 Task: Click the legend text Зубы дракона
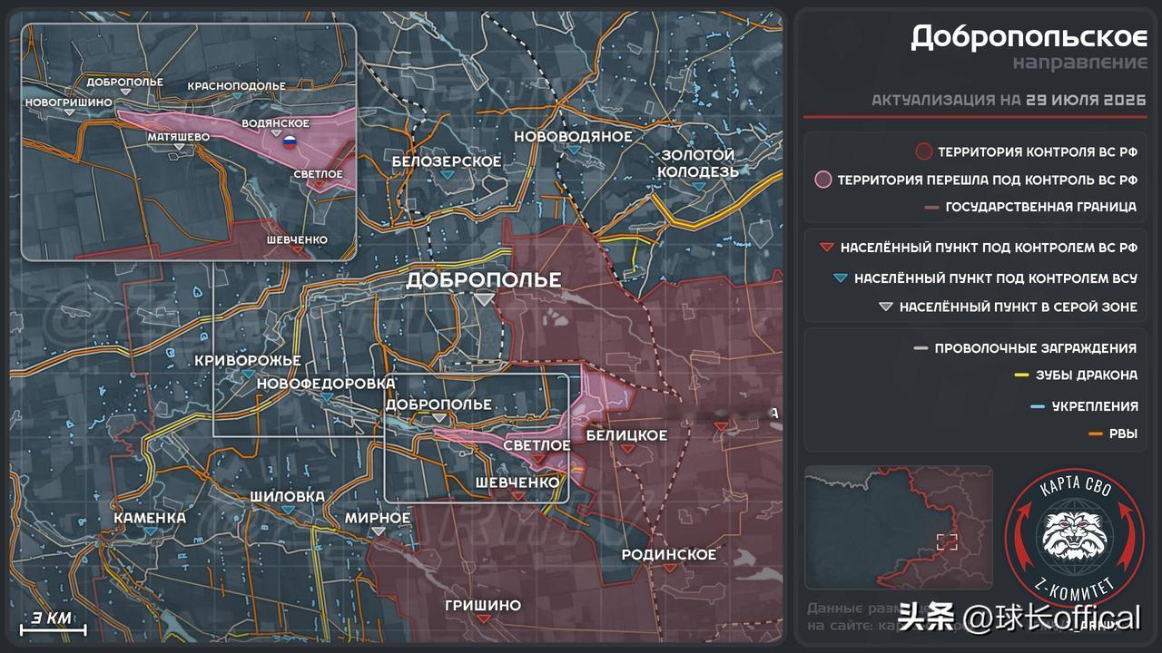click(x=1087, y=375)
